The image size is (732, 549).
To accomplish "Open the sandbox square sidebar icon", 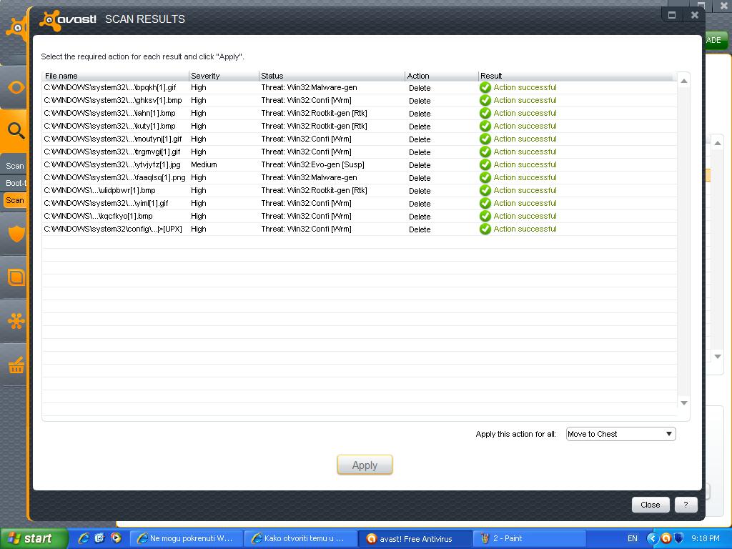I will pos(16,277).
